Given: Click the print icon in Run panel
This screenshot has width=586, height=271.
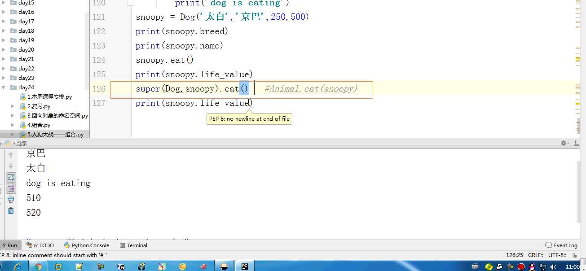Looking at the screenshot, I should coord(11,200).
